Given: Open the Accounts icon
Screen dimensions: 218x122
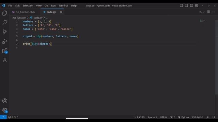Looking at the screenshot, I should click(4, 101).
